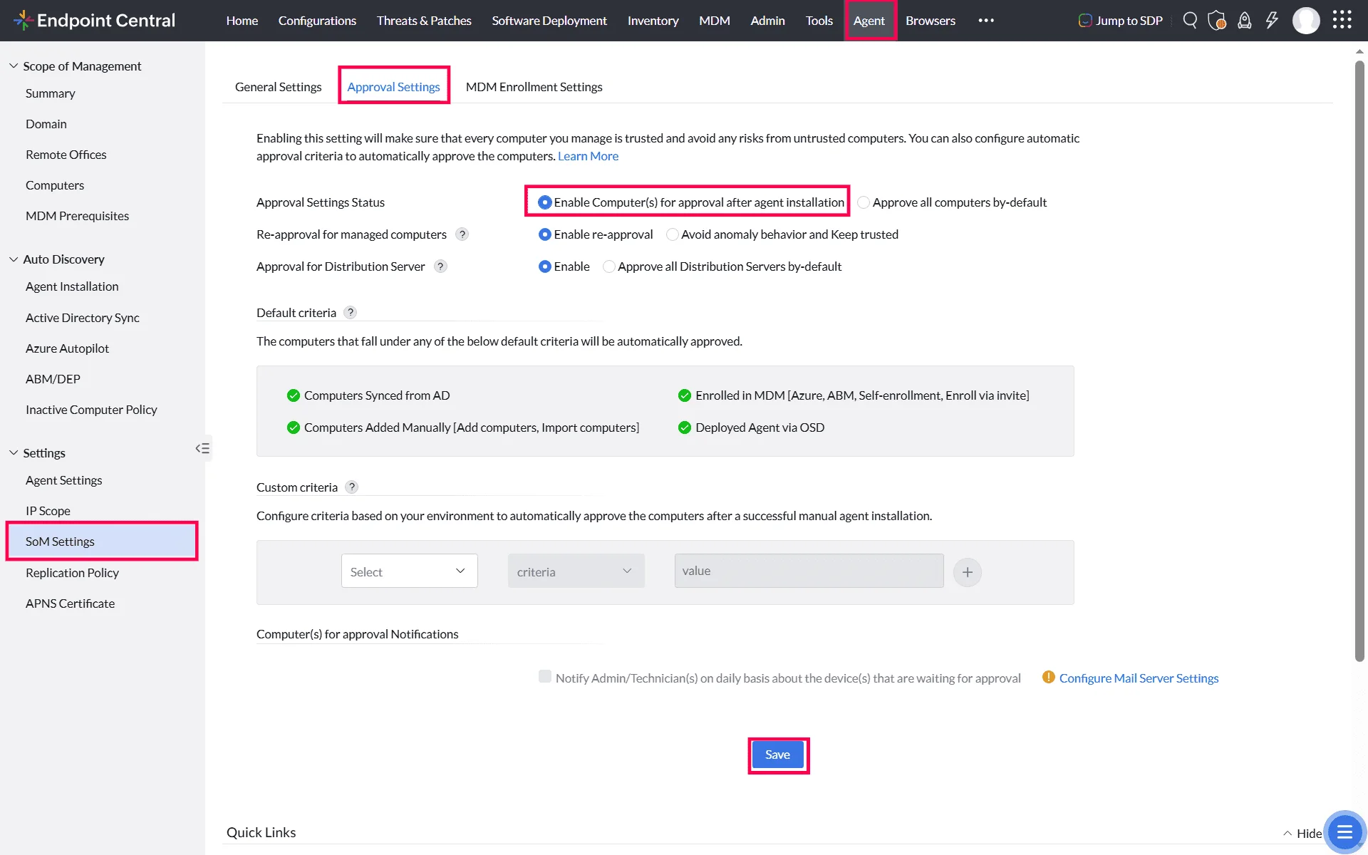
Task: Click help icon beside Default criteria
Action: click(350, 312)
